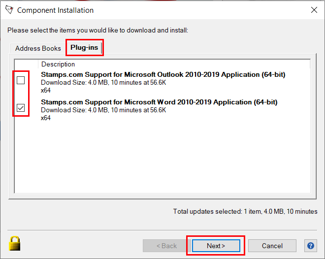Select the Outlook 2010-2019 support entry title
325x259 pixels.
tap(163, 74)
